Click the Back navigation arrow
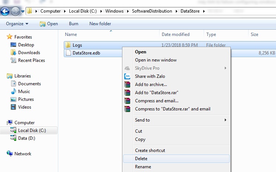276x172 pixels. click(5, 11)
